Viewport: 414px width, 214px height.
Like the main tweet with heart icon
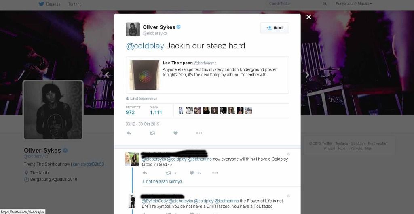click(175, 133)
